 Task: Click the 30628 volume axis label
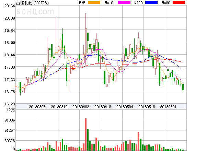click(10, 141)
